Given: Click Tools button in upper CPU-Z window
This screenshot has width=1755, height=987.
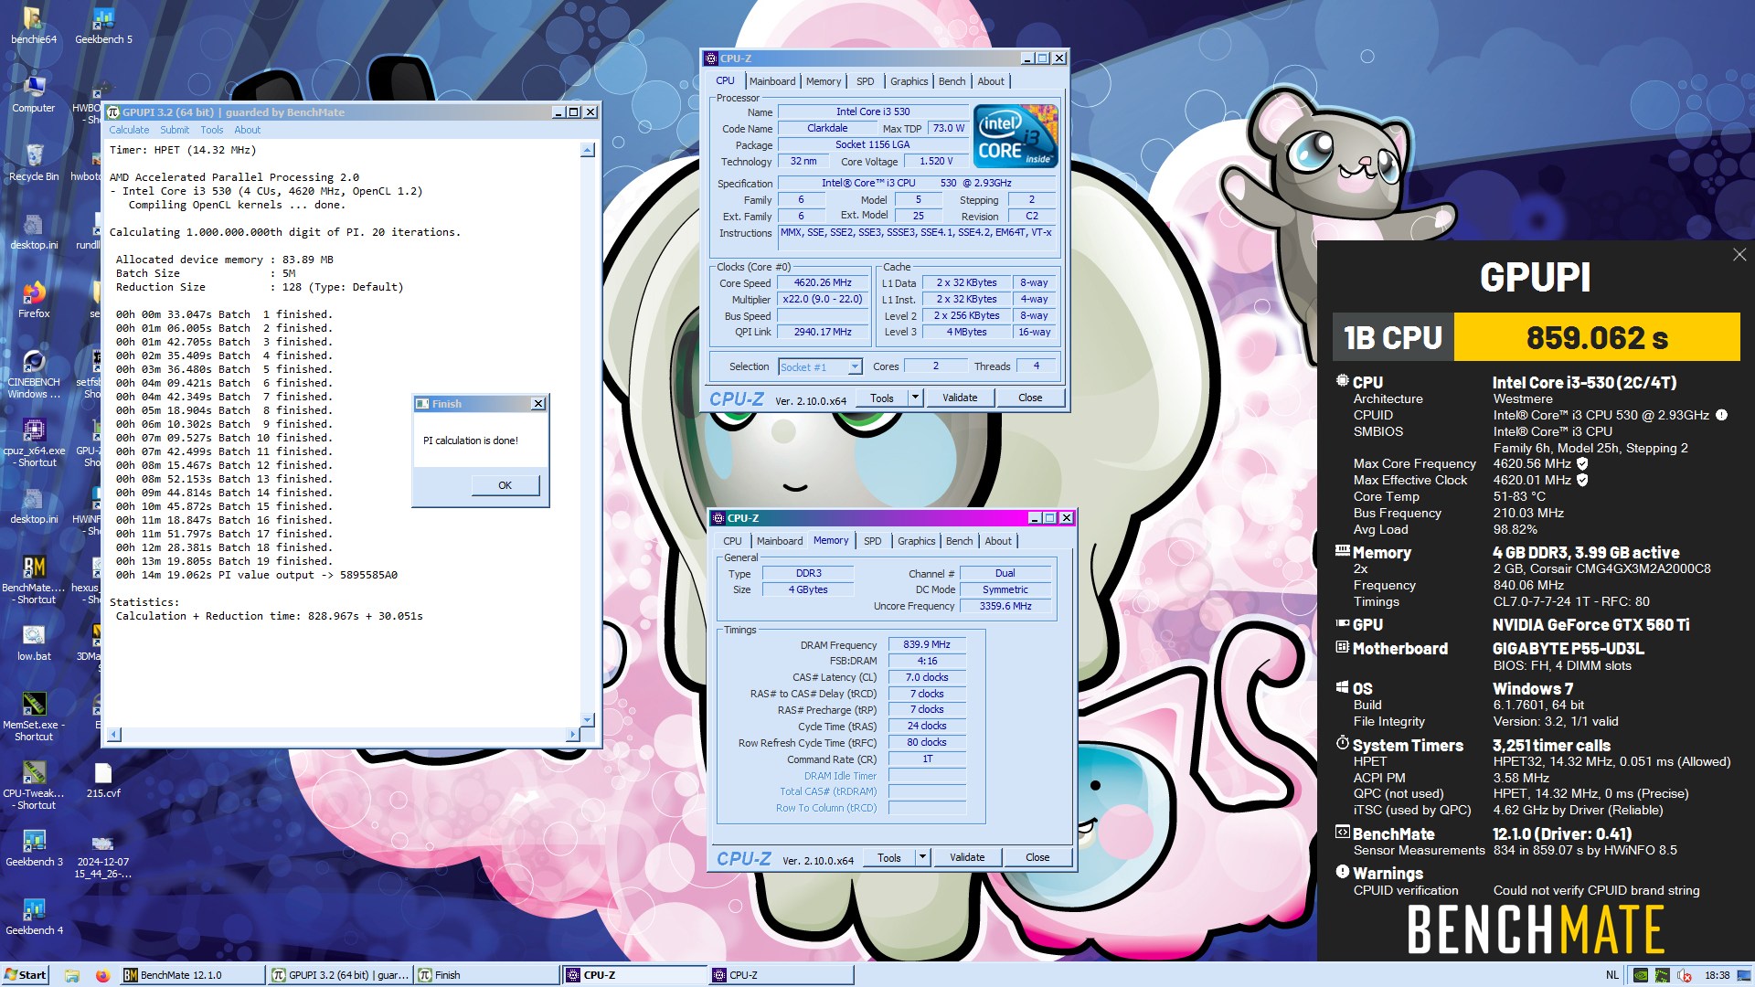Looking at the screenshot, I should pyautogui.click(x=882, y=398).
